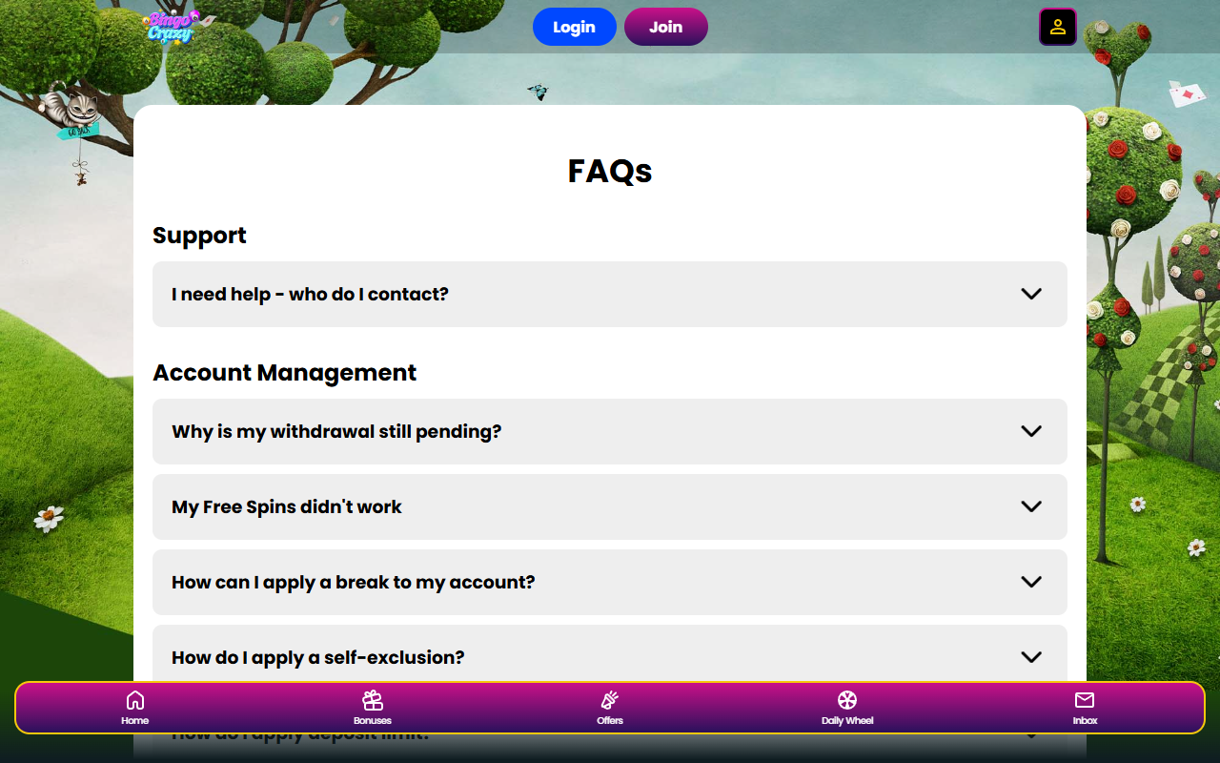This screenshot has height=763, width=1220.
Task: Select the Daily Wheel label in navigation
Action: tap(847, 721)
